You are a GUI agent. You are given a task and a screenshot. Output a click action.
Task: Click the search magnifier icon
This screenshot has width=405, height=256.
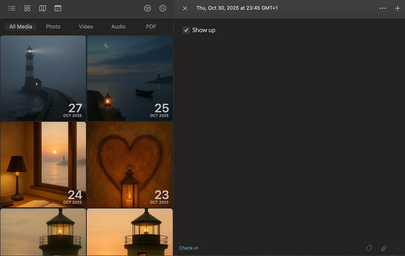point(163,8)
